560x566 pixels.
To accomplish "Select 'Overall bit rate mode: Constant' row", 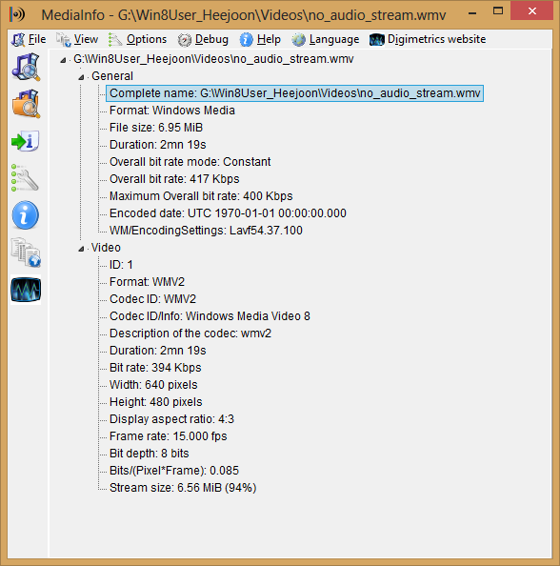I will click(190, 162).
